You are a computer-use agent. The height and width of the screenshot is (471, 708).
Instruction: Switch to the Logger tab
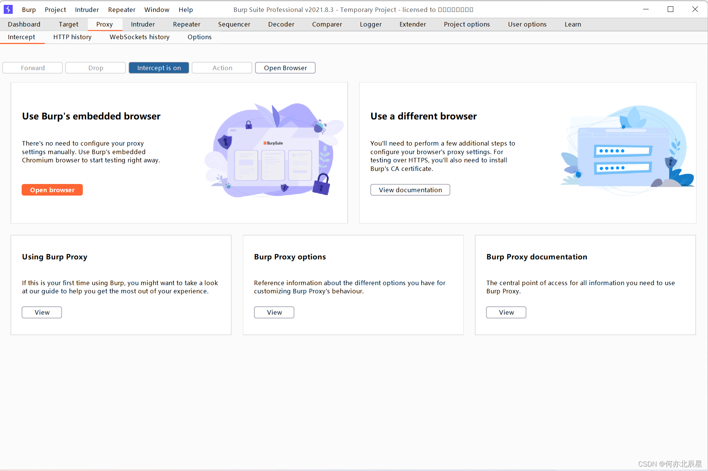click(370, 24)
